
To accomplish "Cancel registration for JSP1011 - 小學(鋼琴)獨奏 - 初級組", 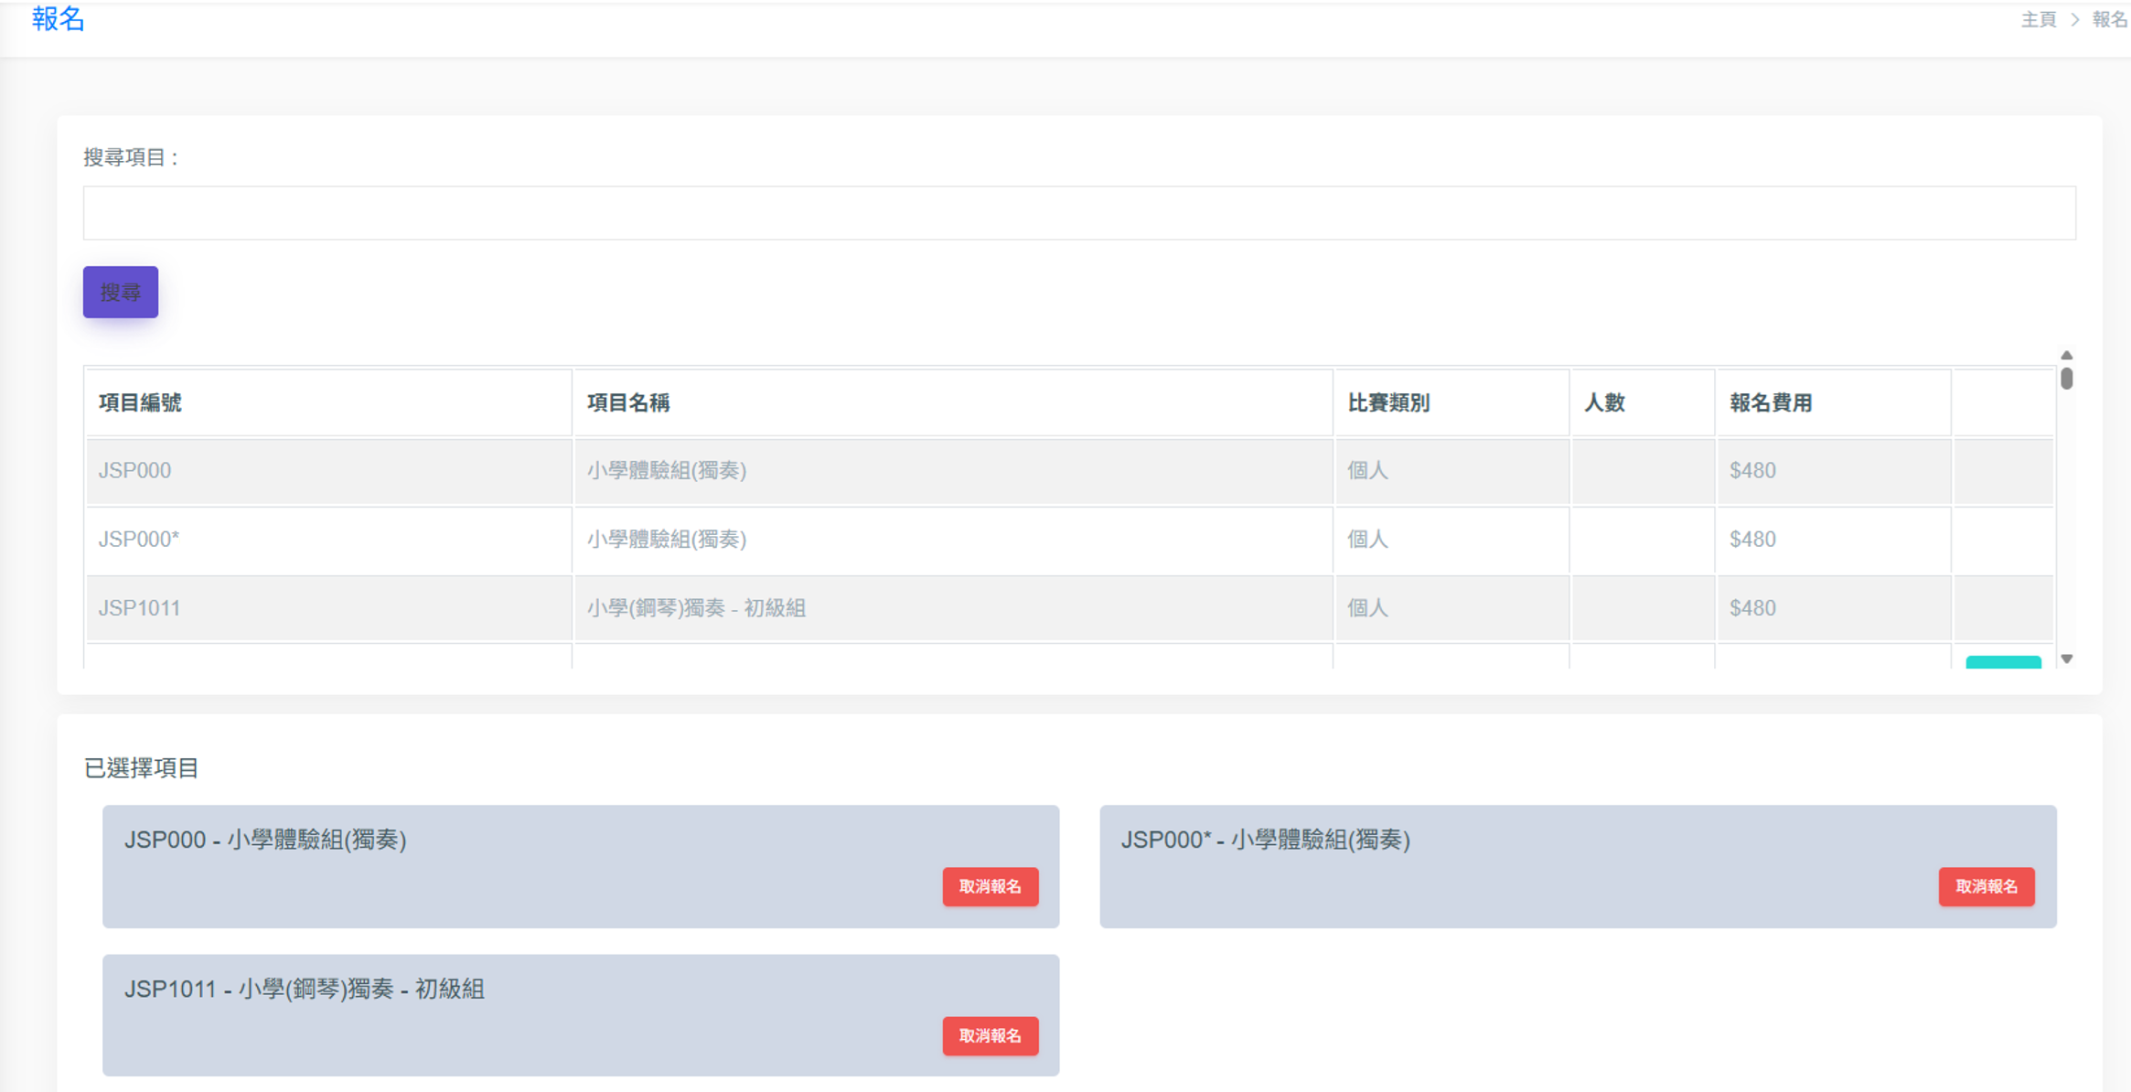I will click(x=991, y=1035).
